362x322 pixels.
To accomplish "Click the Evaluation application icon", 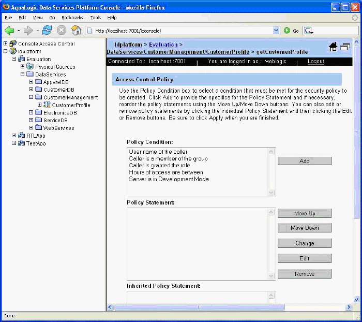I will [x=22, y=59].
